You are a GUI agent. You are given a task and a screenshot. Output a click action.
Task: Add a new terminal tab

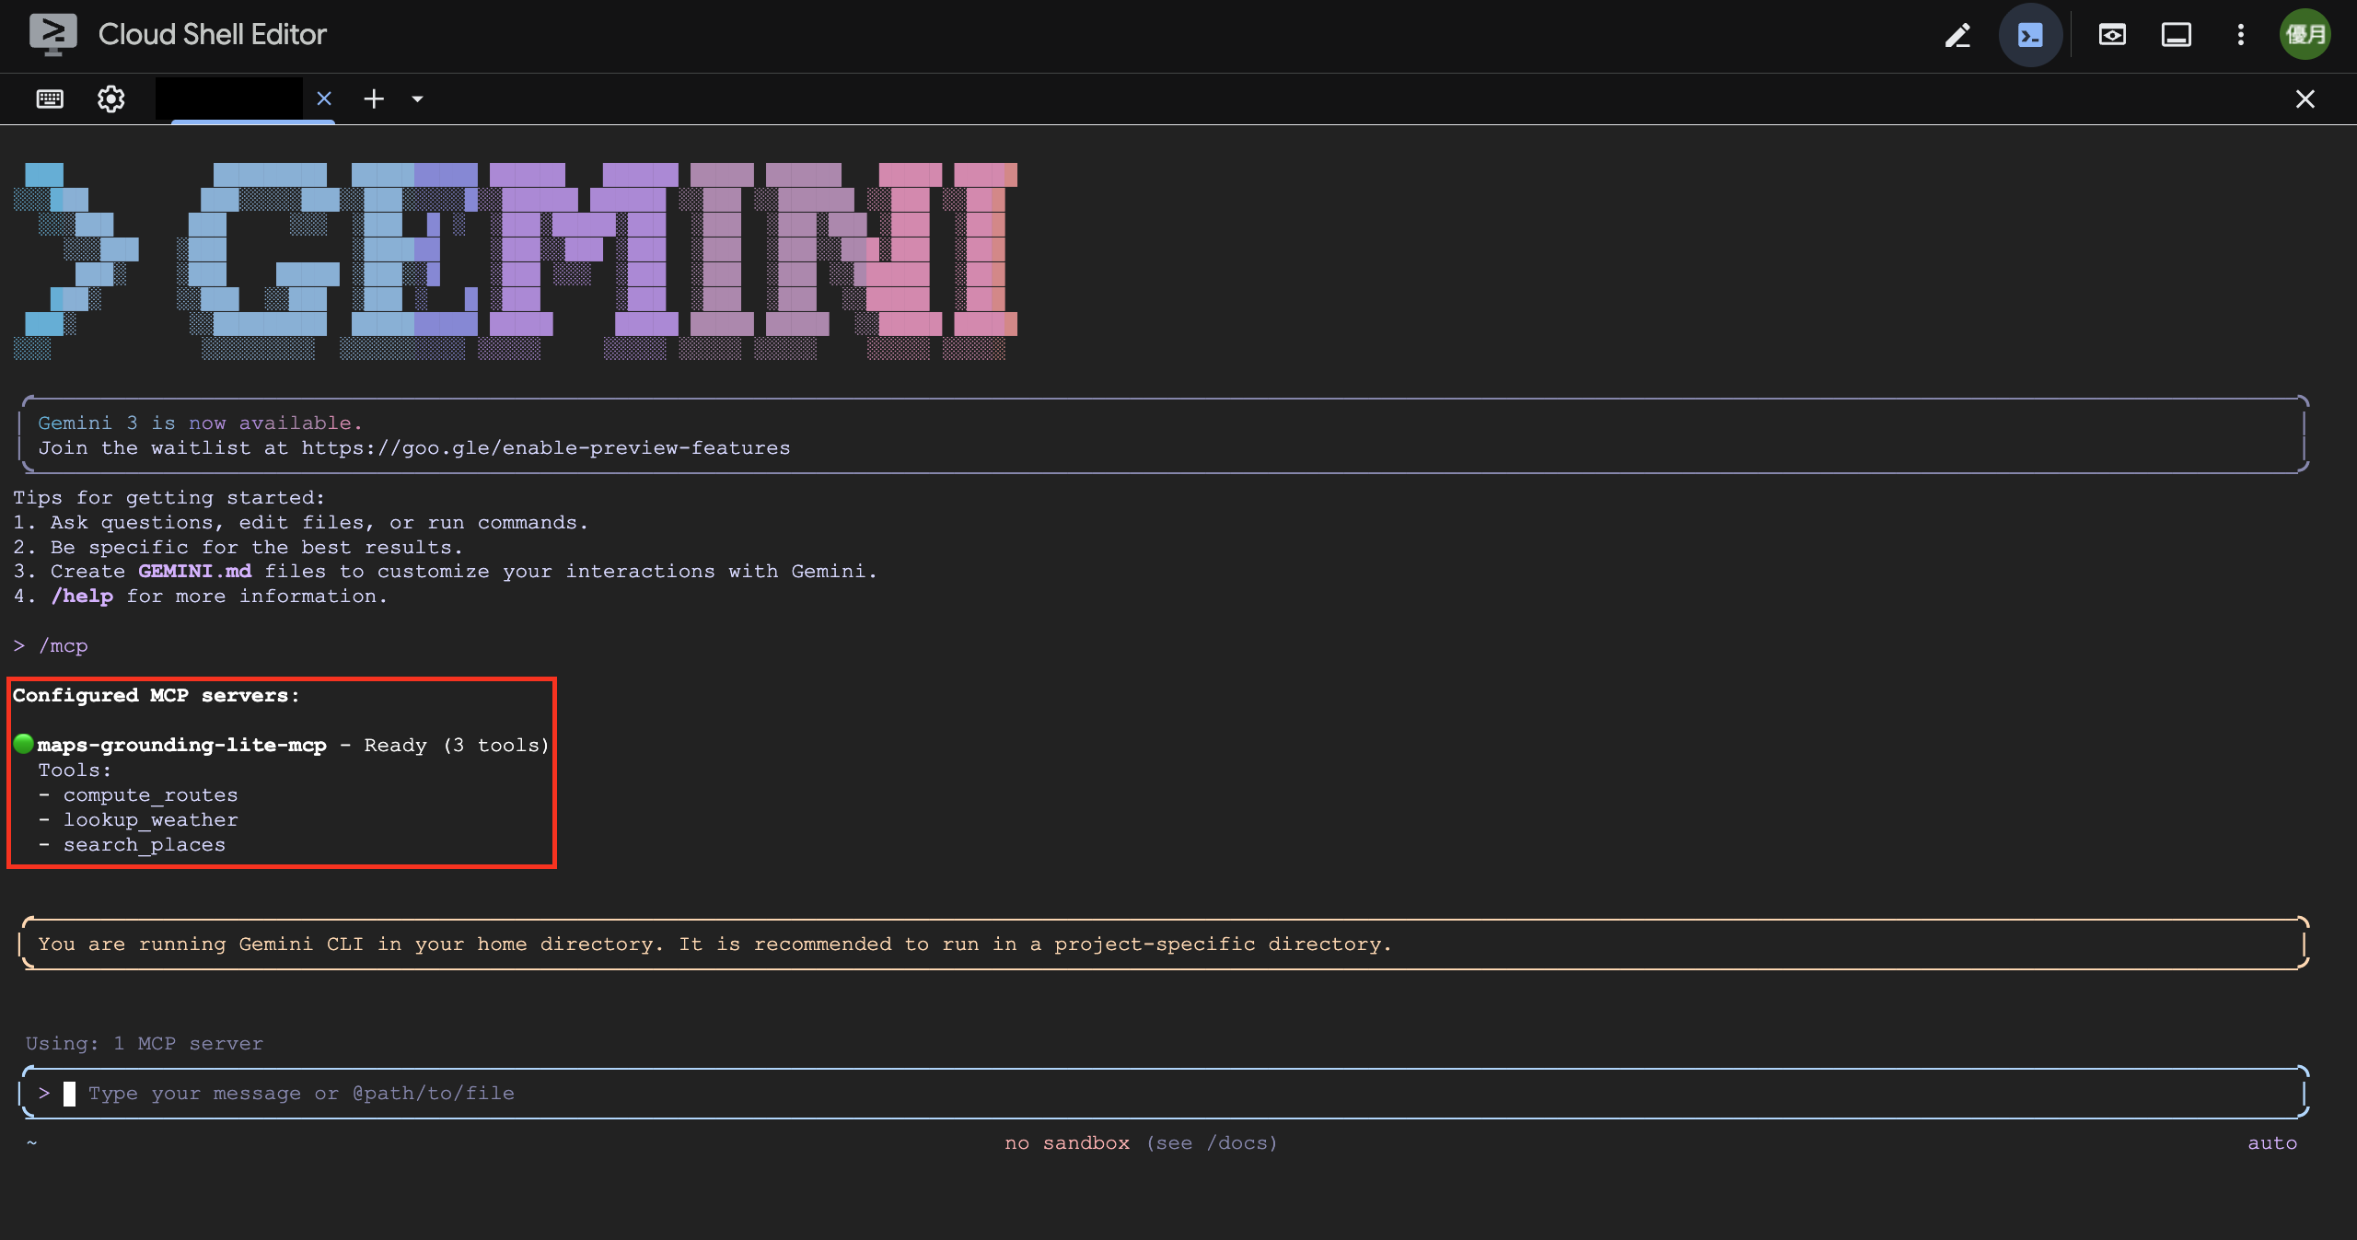pyautogui.click(x=374, y=99)
